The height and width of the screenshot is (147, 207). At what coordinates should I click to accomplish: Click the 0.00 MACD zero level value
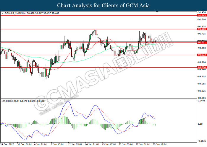pyautogui.click(x=200, y=124)
